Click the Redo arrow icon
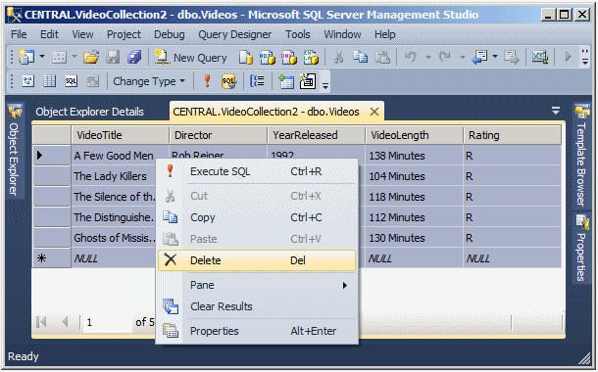Viewport: 598px width, 372px height. [444, 58]
